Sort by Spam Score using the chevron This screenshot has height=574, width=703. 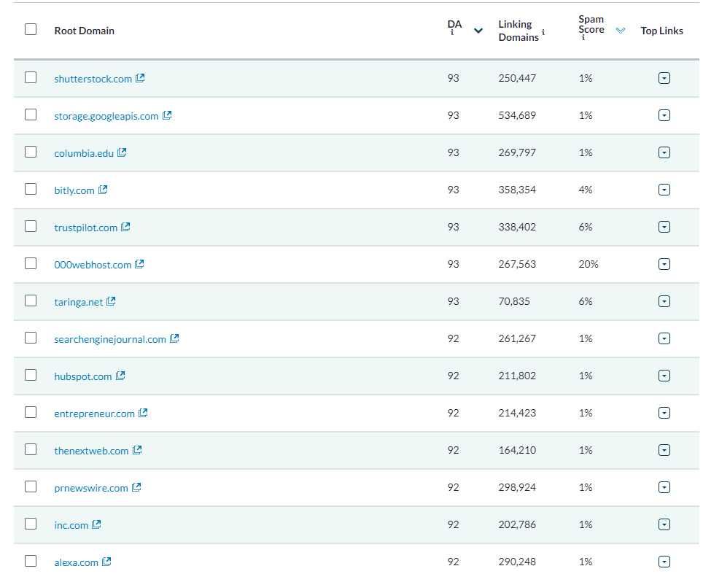(621, 31)
